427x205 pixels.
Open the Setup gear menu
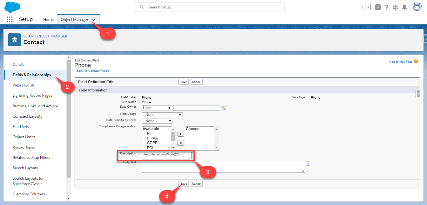[395, 7]
